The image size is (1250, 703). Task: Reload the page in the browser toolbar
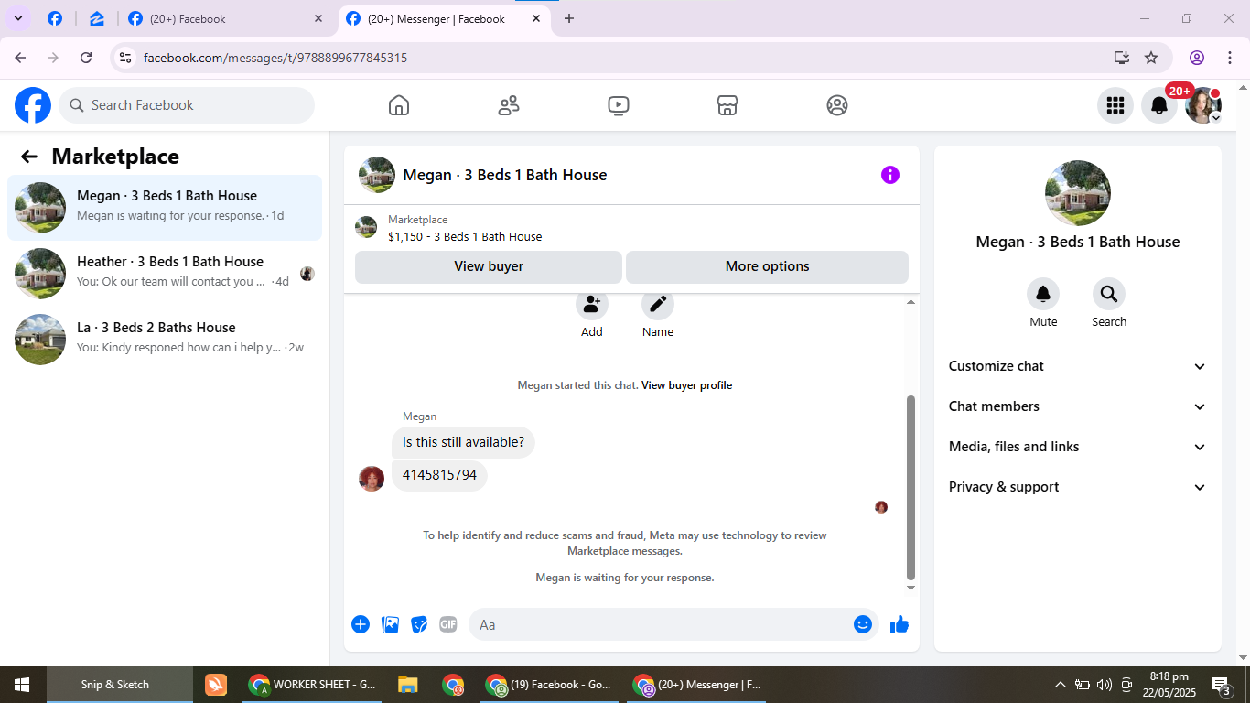click(86, 58)
